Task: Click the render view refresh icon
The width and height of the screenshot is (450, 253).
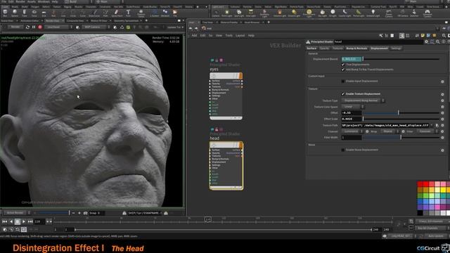Action: (x=27, y=27)
